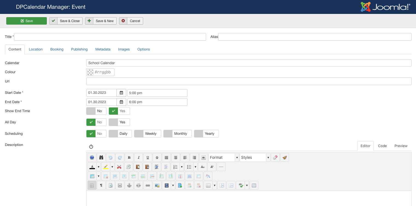This screenshot has height=206, width=416.
Task: Insert a horizontal rule
Action: pos(221,167)
